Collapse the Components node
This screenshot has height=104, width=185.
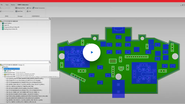click(x=3, y=77)
